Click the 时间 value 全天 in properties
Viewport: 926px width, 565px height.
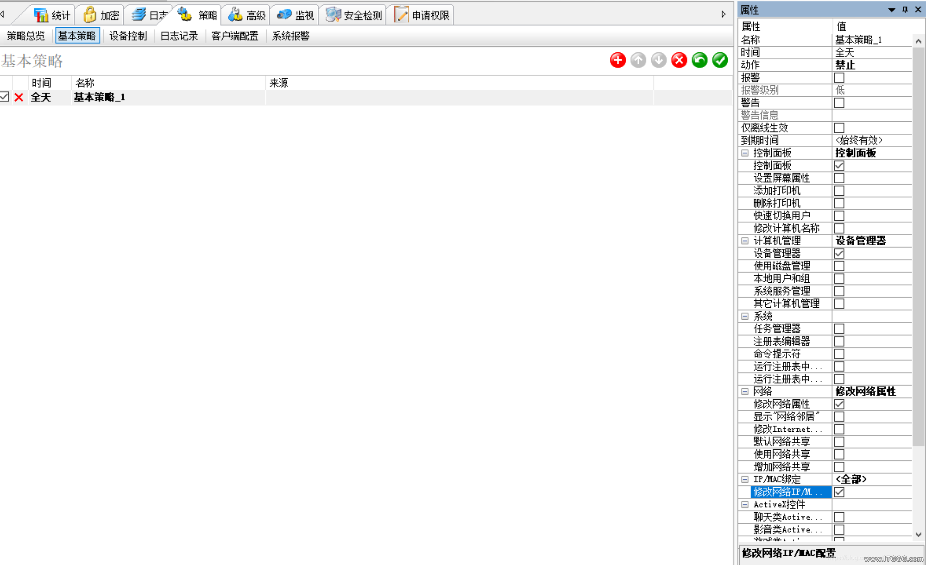872,52
